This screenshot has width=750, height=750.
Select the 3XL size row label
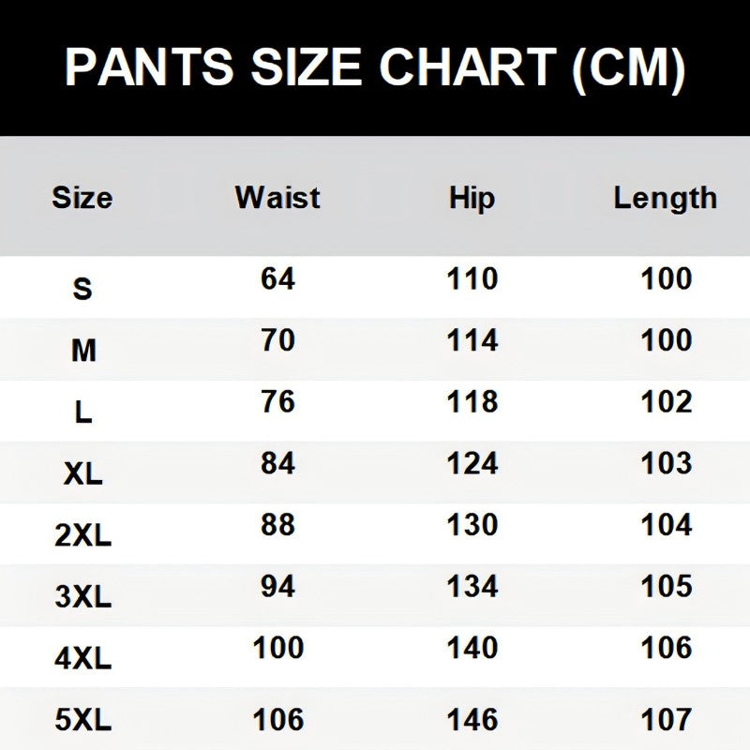click(82, 596)
